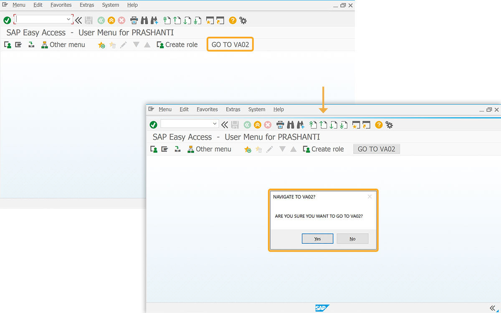Open window menu icon in back window

tap(5, 5)
